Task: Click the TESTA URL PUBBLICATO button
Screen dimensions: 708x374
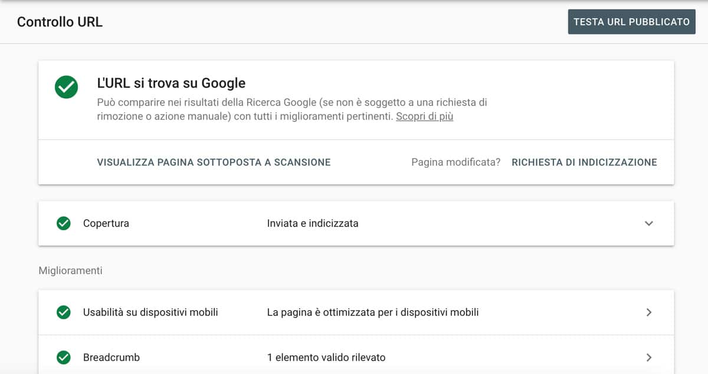Action: coord(632,22)
